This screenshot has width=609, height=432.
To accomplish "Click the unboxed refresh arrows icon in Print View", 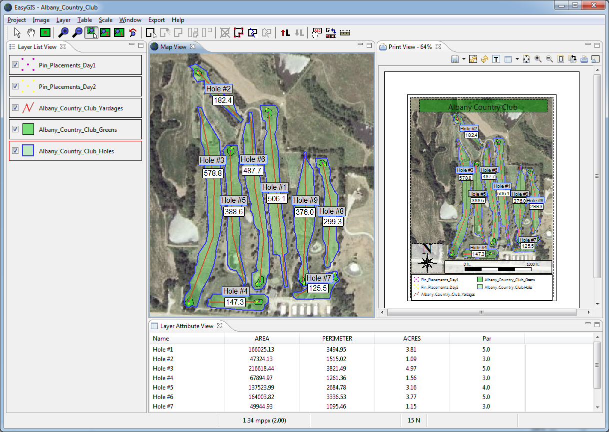I will 485,59.
